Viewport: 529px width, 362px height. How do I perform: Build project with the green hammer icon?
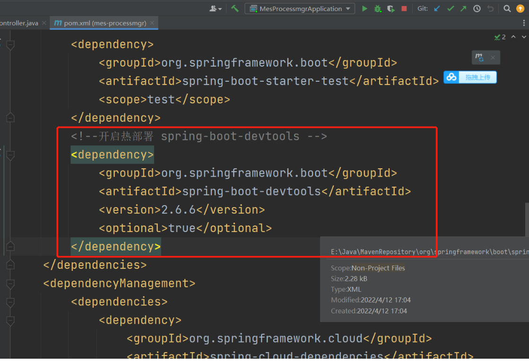click(x=235, y=9)
